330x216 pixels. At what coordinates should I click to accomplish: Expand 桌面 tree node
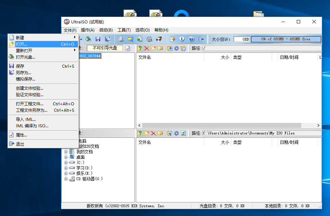point(66,157)
